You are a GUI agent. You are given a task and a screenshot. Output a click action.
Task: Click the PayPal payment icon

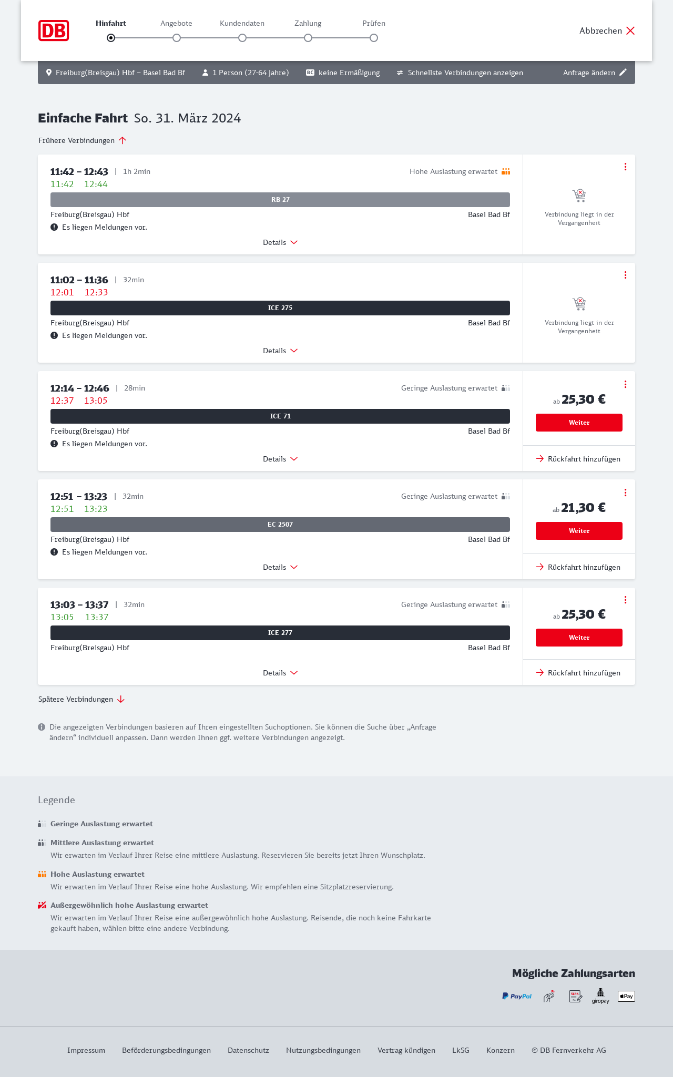[x=517, y=996]
